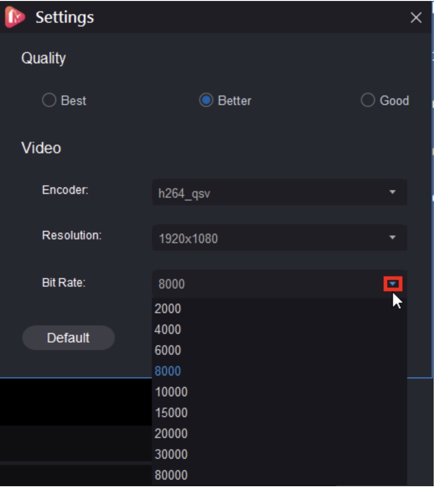Open the Resolution dropdown showing 1920x1080
This screenshot has height=490, width=437.
(x=280, y=238)
